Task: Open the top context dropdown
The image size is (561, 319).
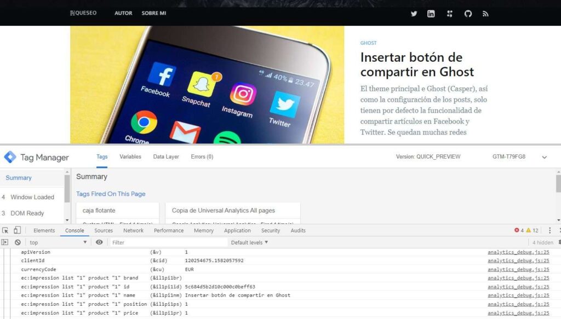Action: tap(58, 242)
